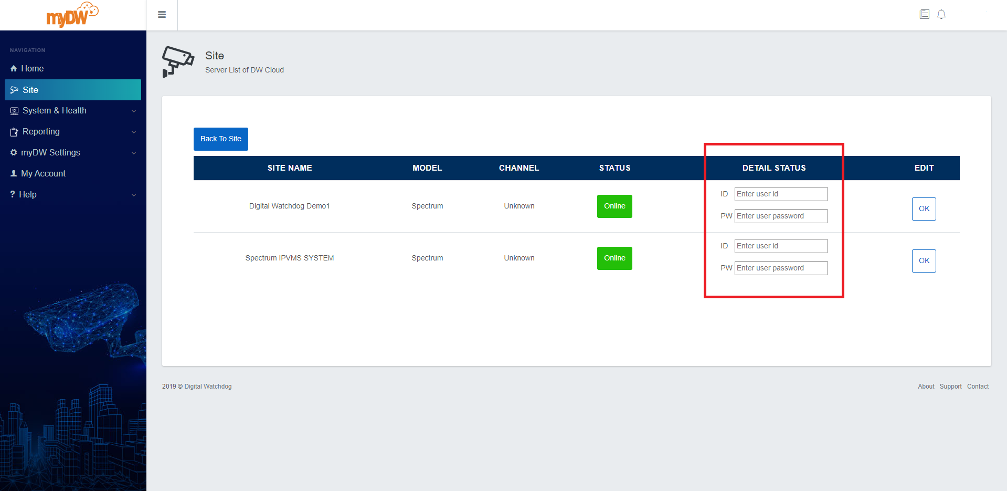Open the About footer link
This screenshot has height=491, width=1007.
tap(926, 386)
